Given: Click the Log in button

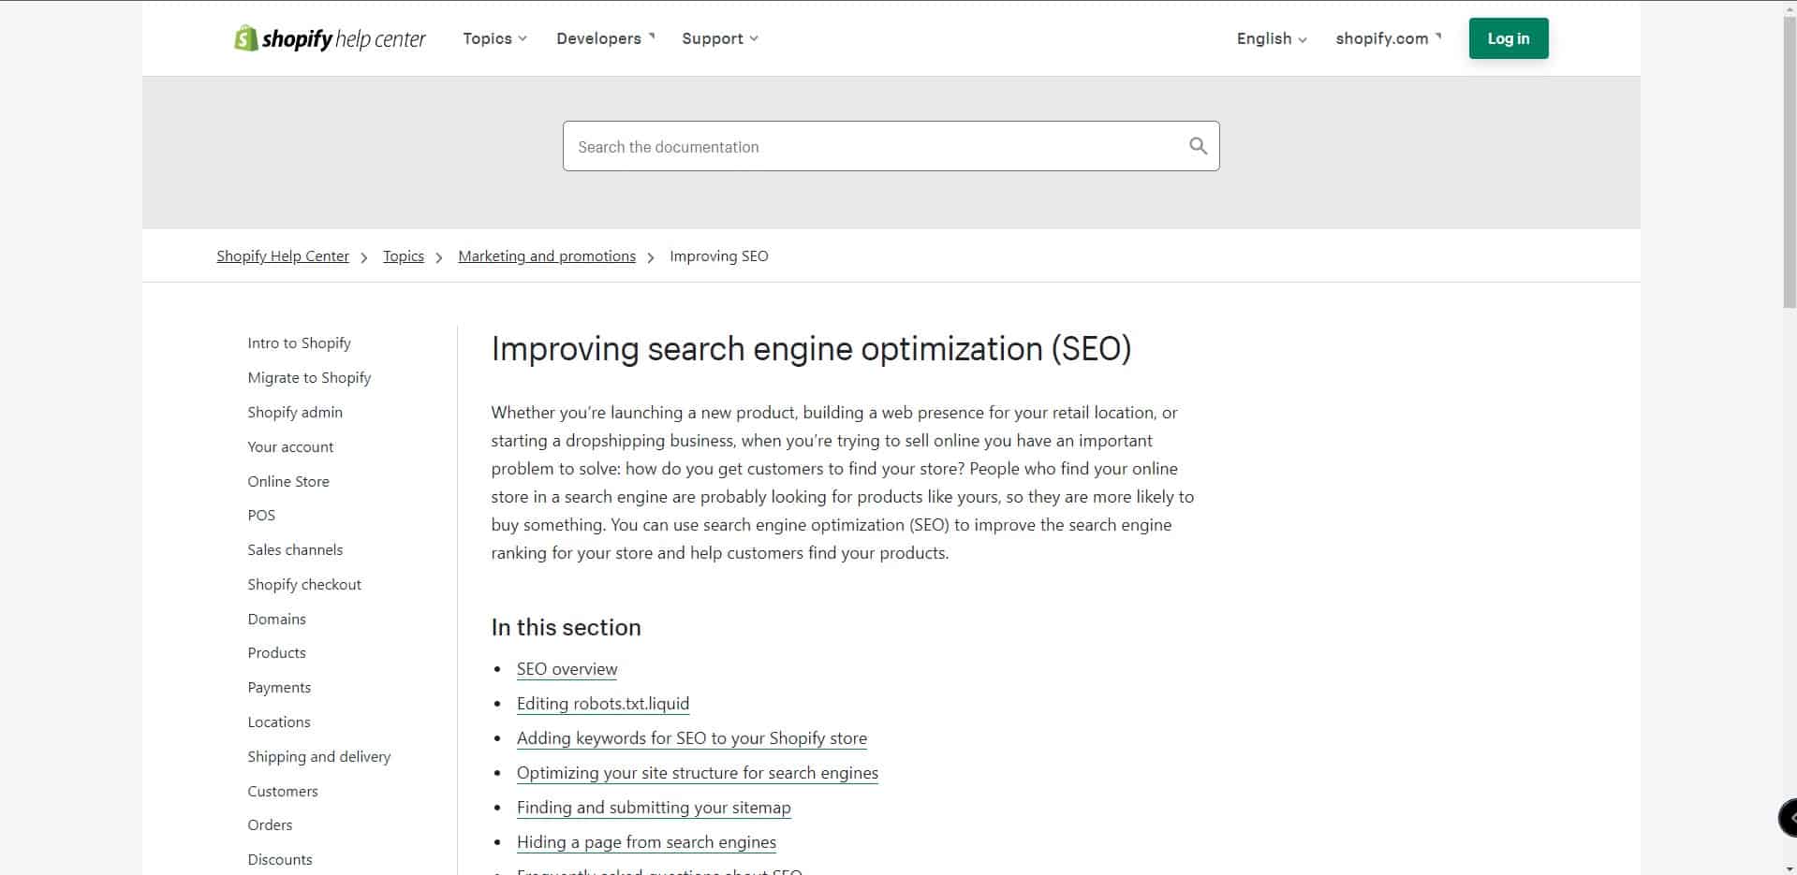Looking at the screenshot, I should pyautogui.click(x=1509, y=38).
